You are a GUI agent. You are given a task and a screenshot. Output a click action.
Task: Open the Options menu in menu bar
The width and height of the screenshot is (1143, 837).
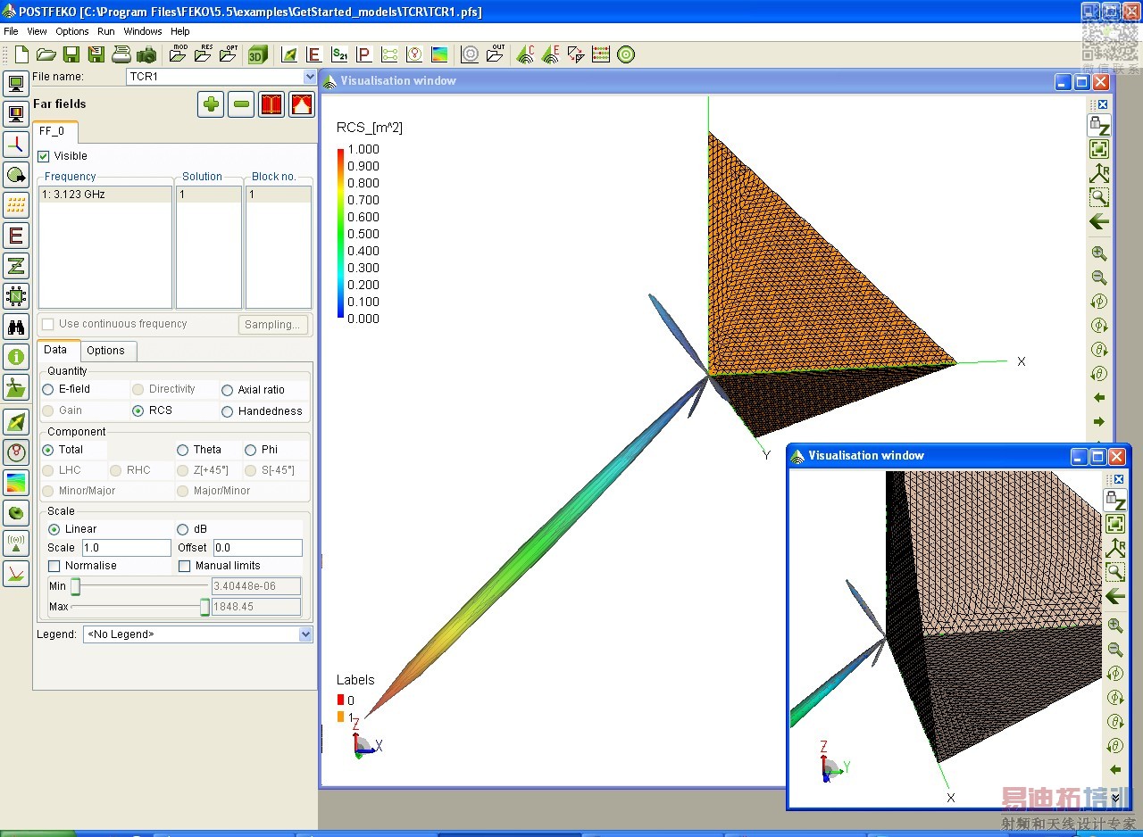click(x=72, y=31)
